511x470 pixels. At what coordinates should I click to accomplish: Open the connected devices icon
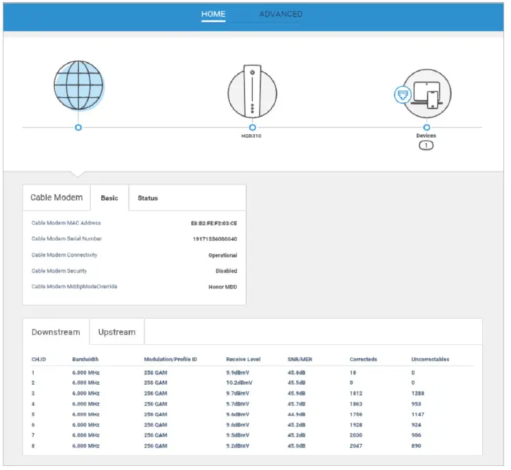pos(427,94)
